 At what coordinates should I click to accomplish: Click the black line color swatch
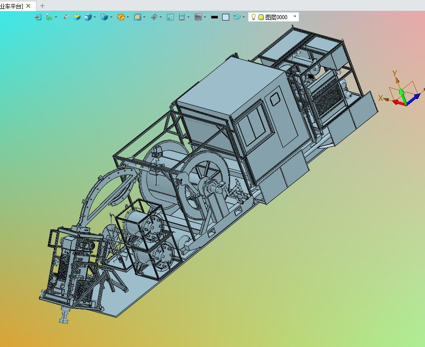[x=215, y=17]
